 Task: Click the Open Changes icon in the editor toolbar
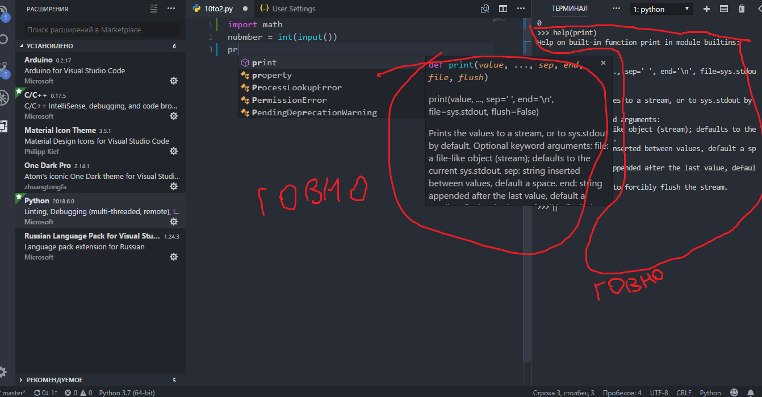coord(485,9)
